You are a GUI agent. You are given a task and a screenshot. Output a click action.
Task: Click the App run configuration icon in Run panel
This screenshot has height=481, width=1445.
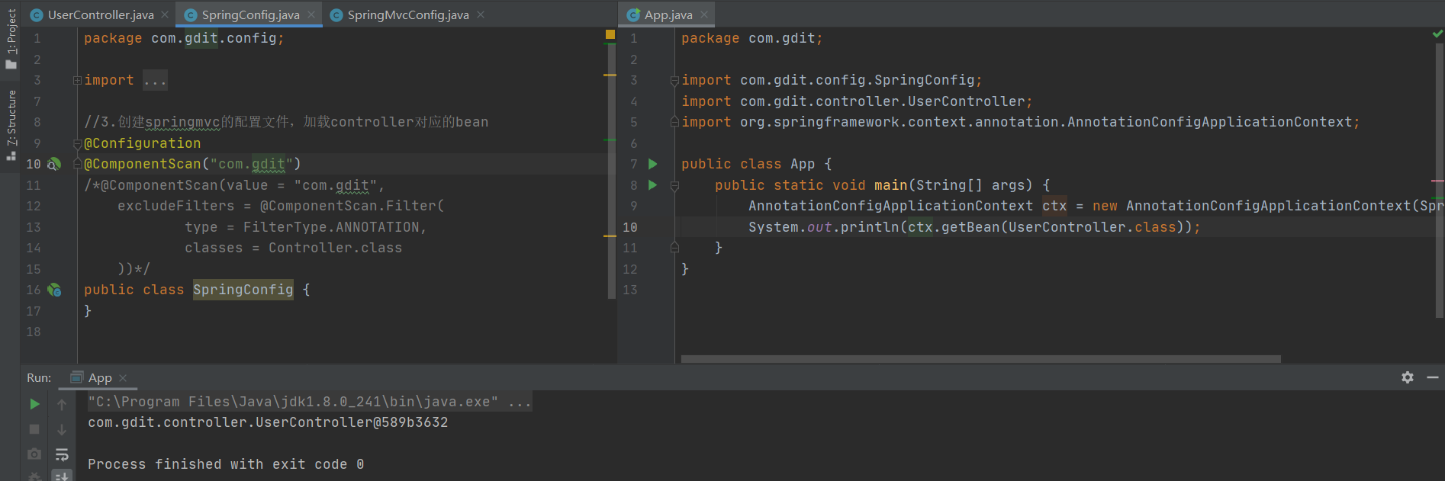pos(76,377)
